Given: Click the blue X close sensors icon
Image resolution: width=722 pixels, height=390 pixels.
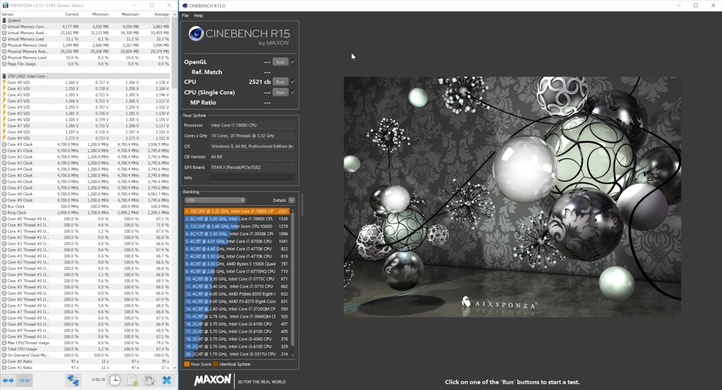Looking at the screenshot, I should (x=167, y=380).
